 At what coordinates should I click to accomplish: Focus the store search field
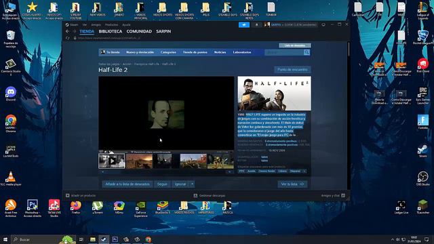(284, 52)
